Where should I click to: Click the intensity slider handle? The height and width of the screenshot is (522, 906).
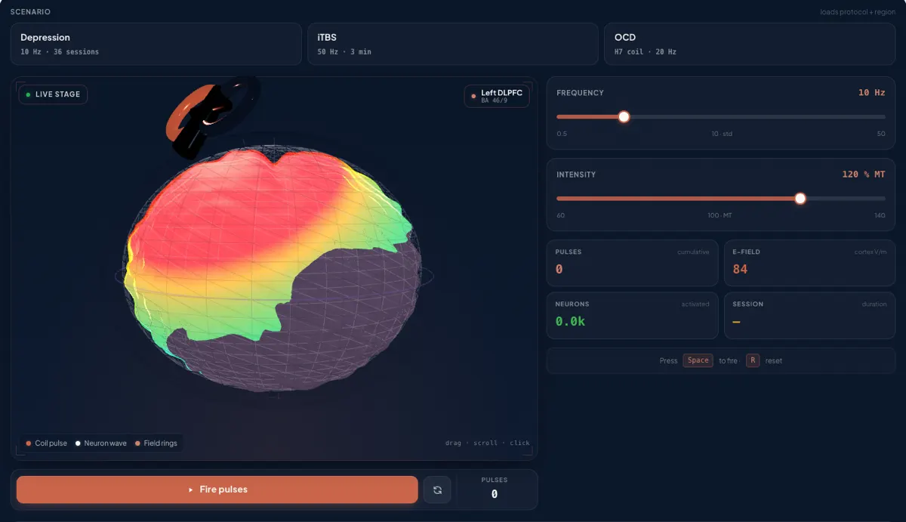pos(800,199)
